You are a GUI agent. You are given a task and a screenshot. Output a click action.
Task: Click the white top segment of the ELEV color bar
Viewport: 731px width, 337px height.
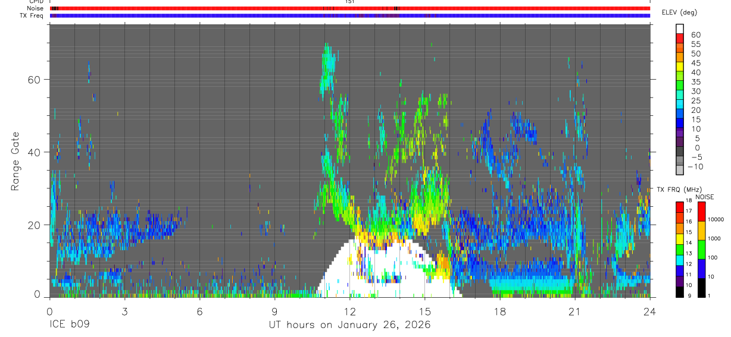680,28
